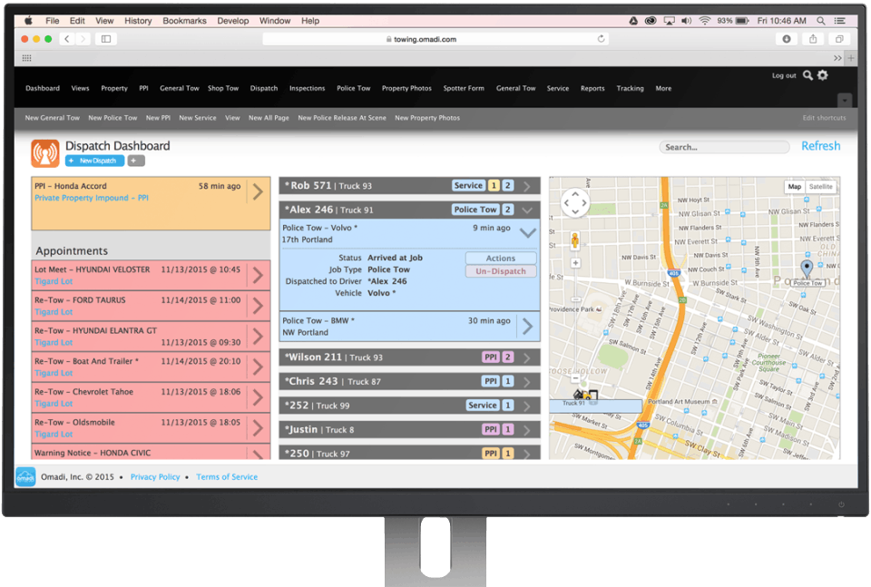Click Log out
Screen dimensions: 871x587
[784, 75]
